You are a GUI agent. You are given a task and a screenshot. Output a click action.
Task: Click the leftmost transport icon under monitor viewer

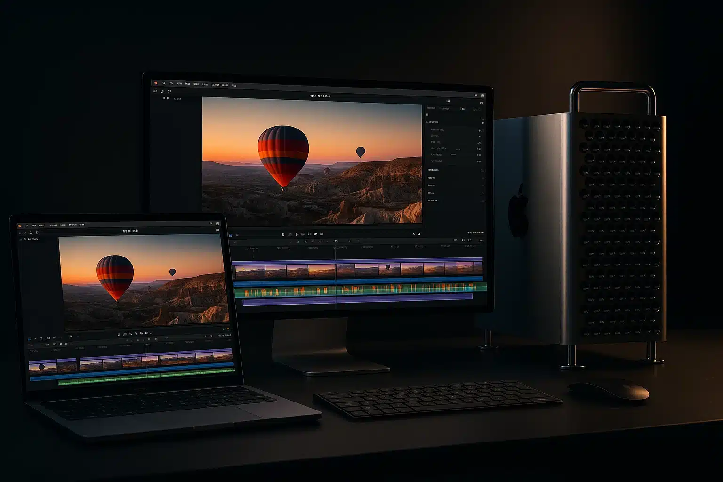pyautogui.click(x=283, y=234)
